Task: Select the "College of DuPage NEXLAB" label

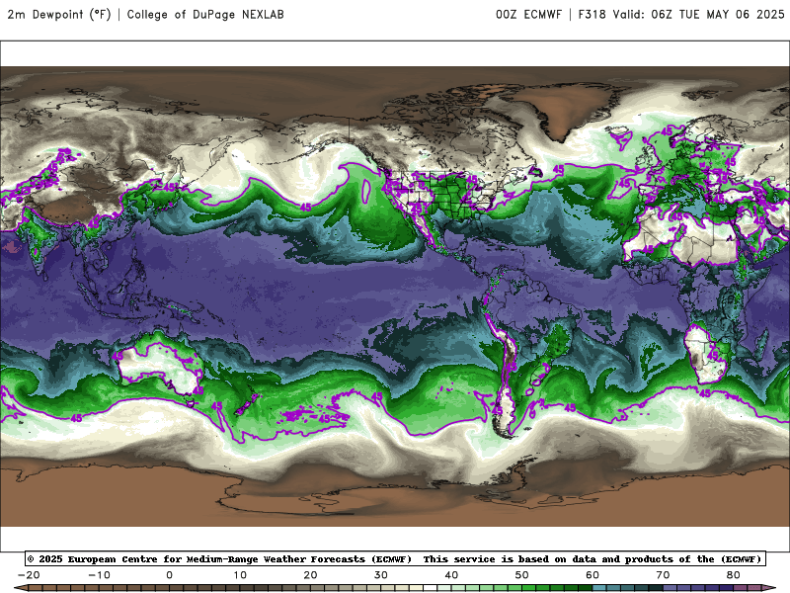Action: click(205, 14)
